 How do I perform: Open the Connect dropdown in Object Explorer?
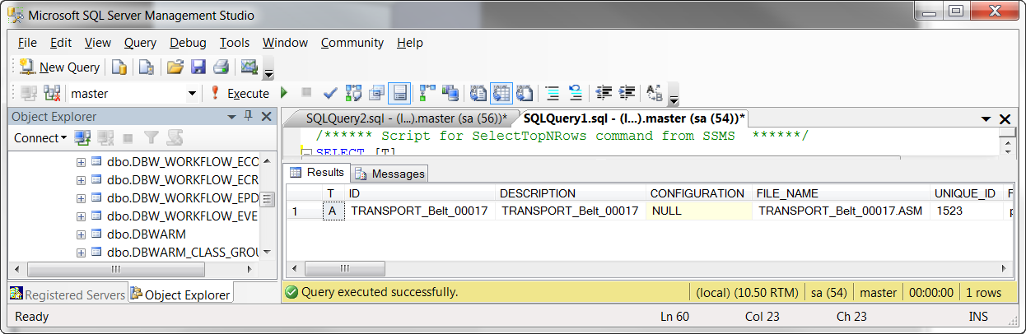[x=40, y=138]
